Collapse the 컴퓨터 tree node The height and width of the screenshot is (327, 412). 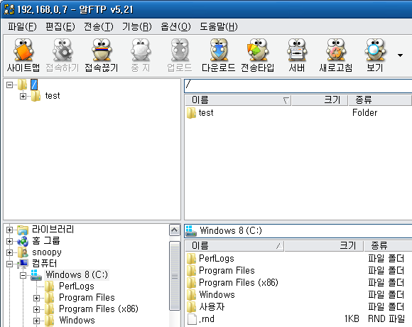9,264
